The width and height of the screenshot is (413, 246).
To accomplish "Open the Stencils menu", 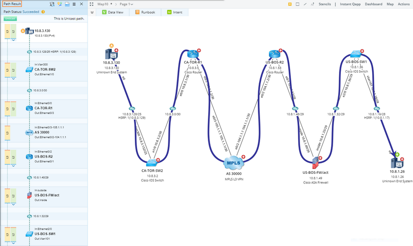I will [x=324, y=4].
